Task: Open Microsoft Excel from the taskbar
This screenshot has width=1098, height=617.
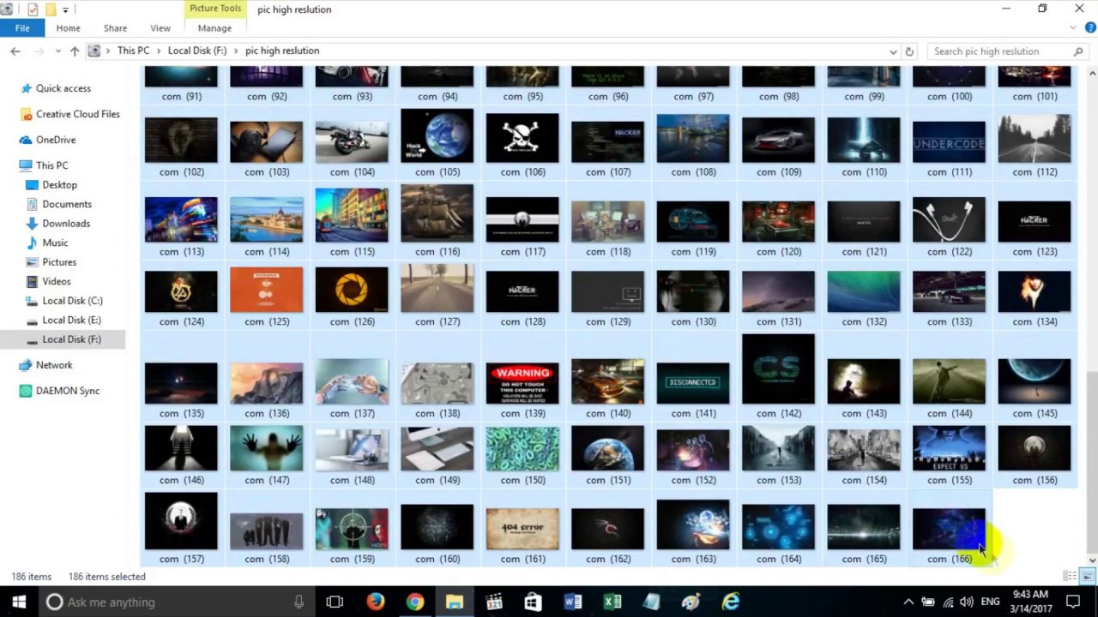Action: [x=612, y=602]
